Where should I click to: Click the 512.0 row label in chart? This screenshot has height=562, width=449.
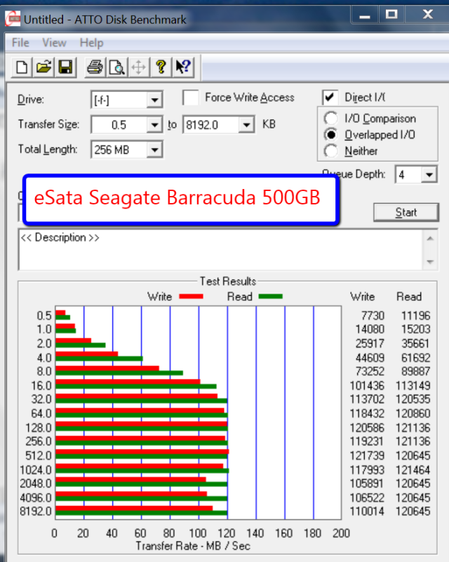[39, 455]
